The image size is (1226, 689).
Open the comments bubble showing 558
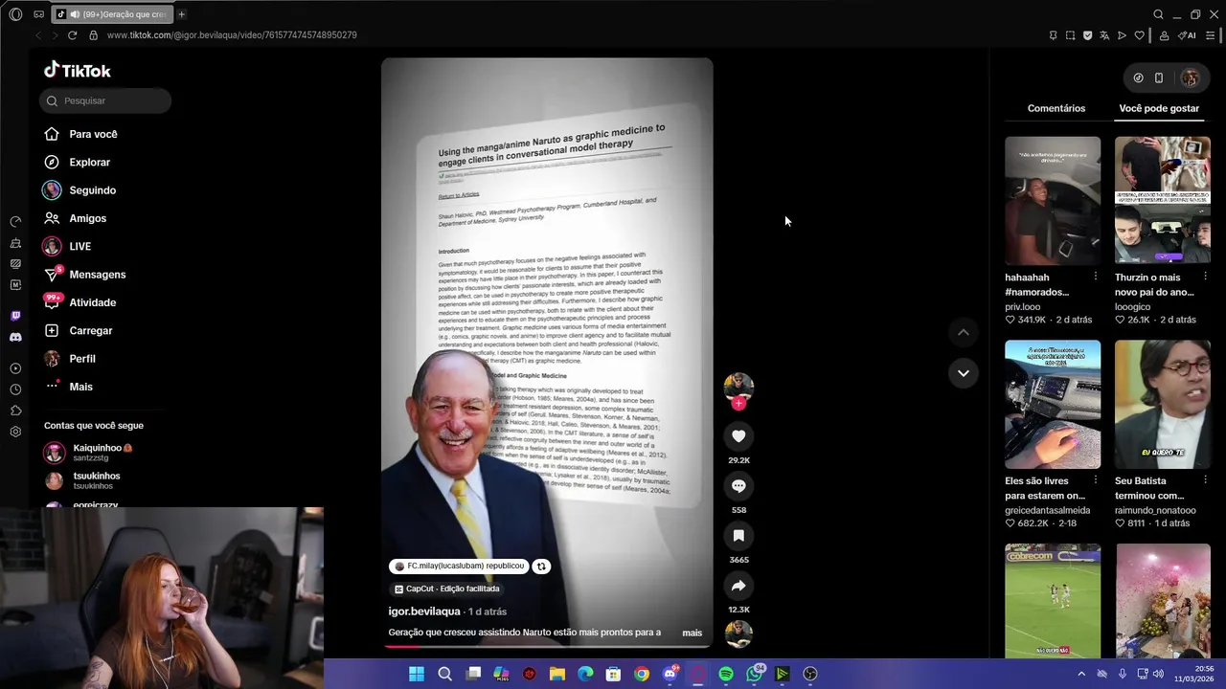tap(738, 486)
